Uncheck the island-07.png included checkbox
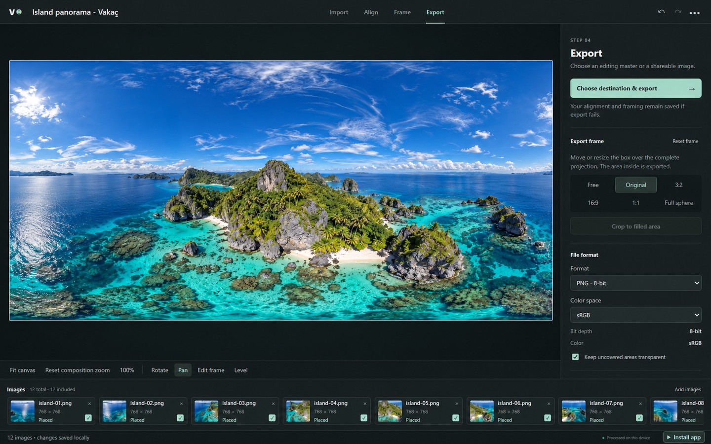 [x=639, y=418]
